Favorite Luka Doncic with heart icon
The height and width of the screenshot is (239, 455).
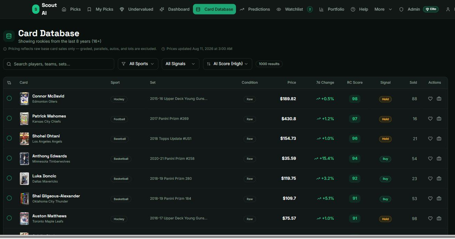[x=430, y=178]
